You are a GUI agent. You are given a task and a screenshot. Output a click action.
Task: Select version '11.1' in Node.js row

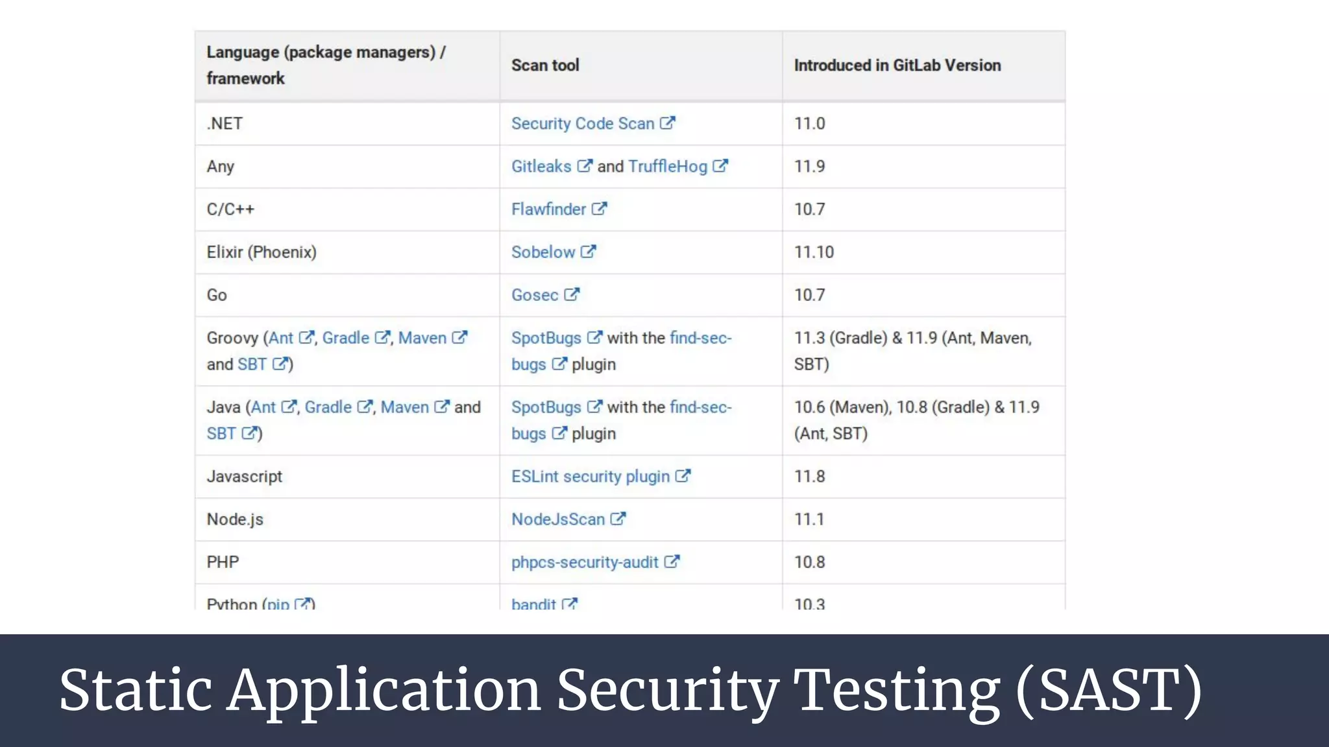click(809, 519)
